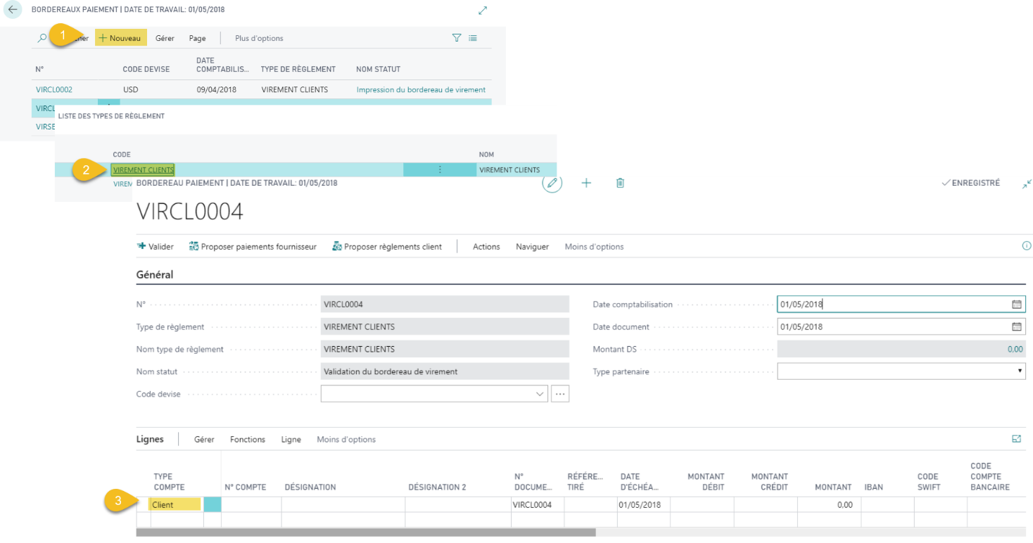This screenshot has width=1033, height=543.
Task: Expand the Code devise dropdown arrow
Action: point(540,395)
